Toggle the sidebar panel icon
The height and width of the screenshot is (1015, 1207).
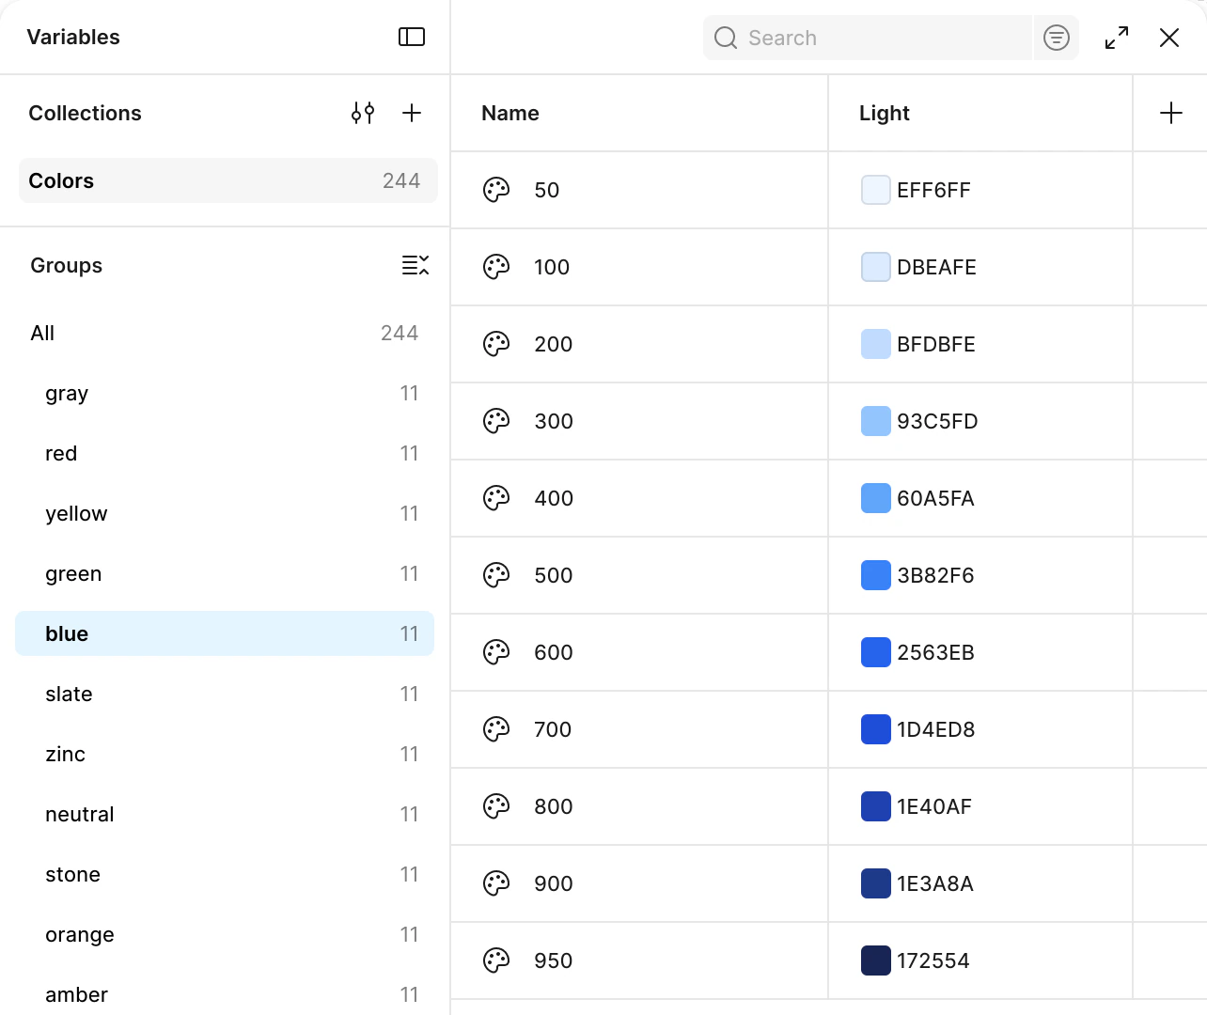[412, 37]
